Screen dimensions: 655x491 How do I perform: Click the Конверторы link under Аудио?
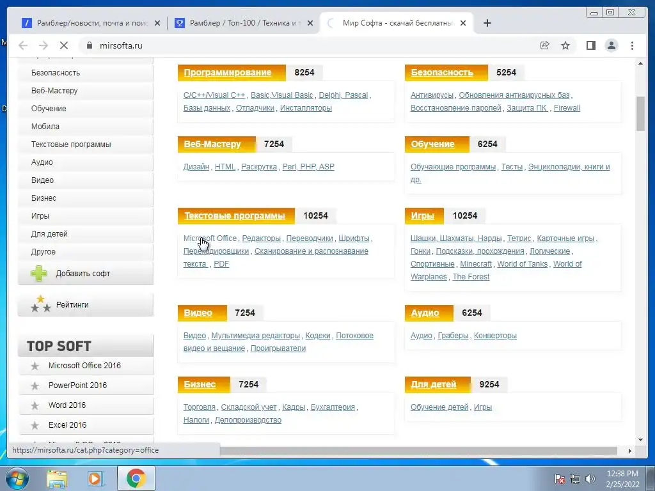pyautogui.click(x=495, y=336)
